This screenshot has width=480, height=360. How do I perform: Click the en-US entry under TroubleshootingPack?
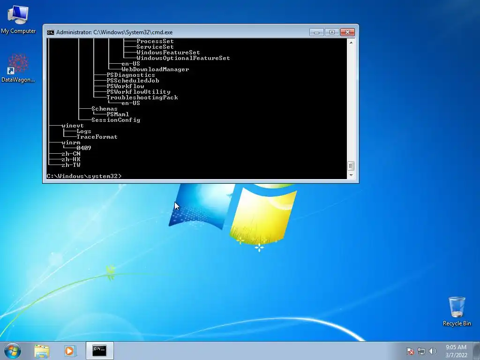click(x=131, y=103)
